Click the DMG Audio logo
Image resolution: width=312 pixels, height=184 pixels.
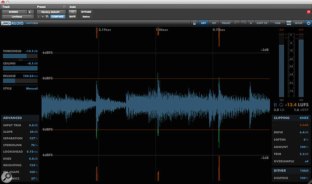pos(13,23)
